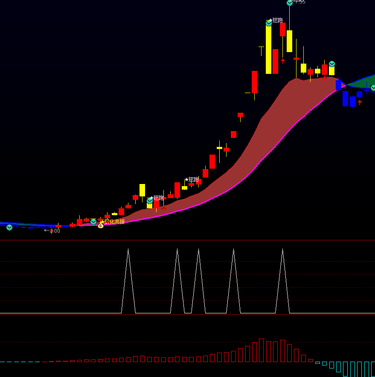
Task: Click red up arrow near the 2.00 label
Action: (x=52, y=232)
